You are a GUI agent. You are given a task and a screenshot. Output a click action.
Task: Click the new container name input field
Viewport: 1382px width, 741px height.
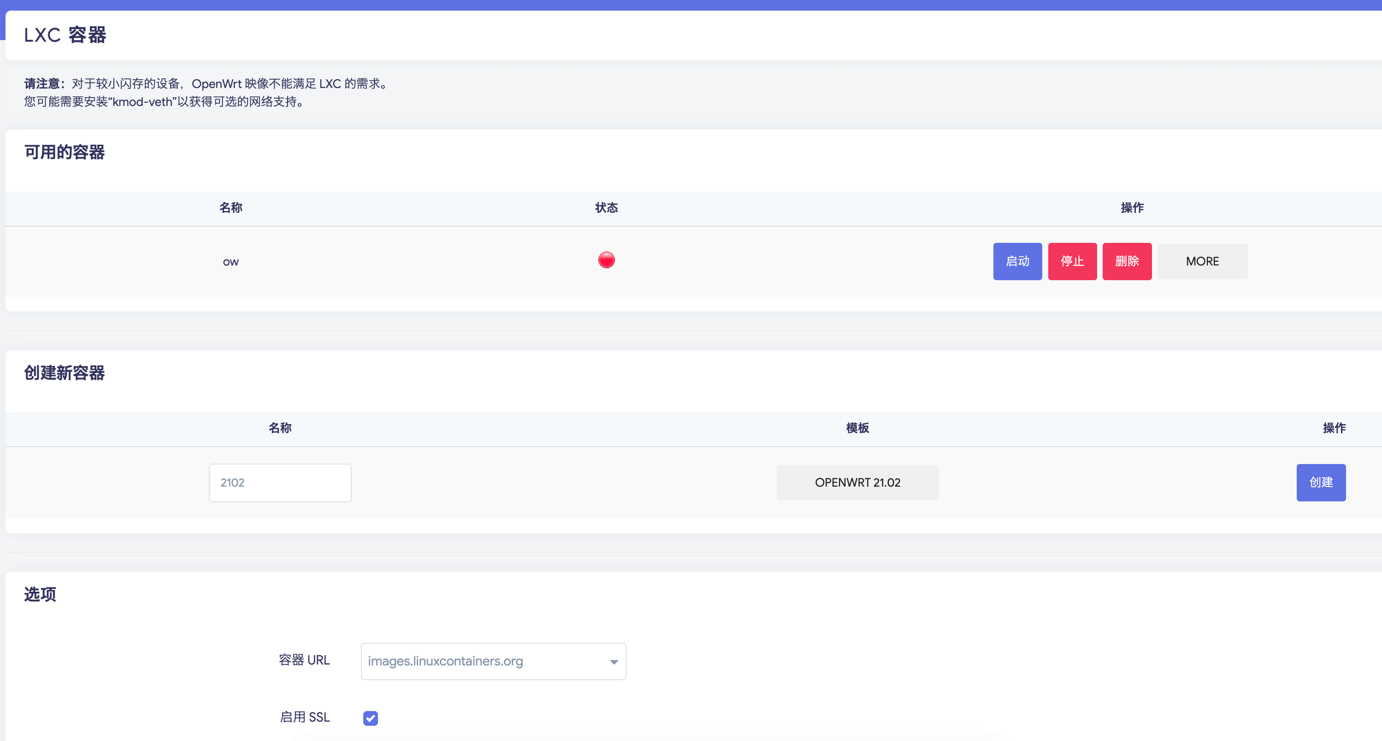tap(279, 482)
